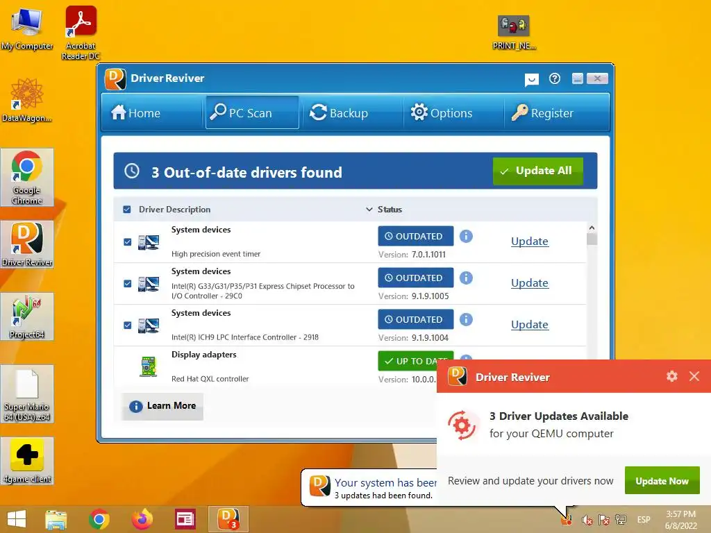Toggle select-all Driver Description checkbox
Image resolution: width=711 pixels, height=533 pixels.
[127, 210]
